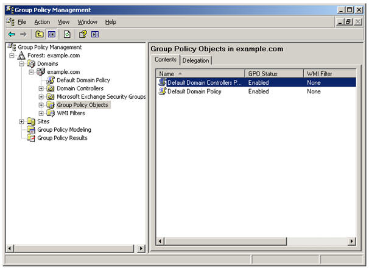Open the View menu
The height and width of the screenshot is (269, 369).
[x=64, y=22]
